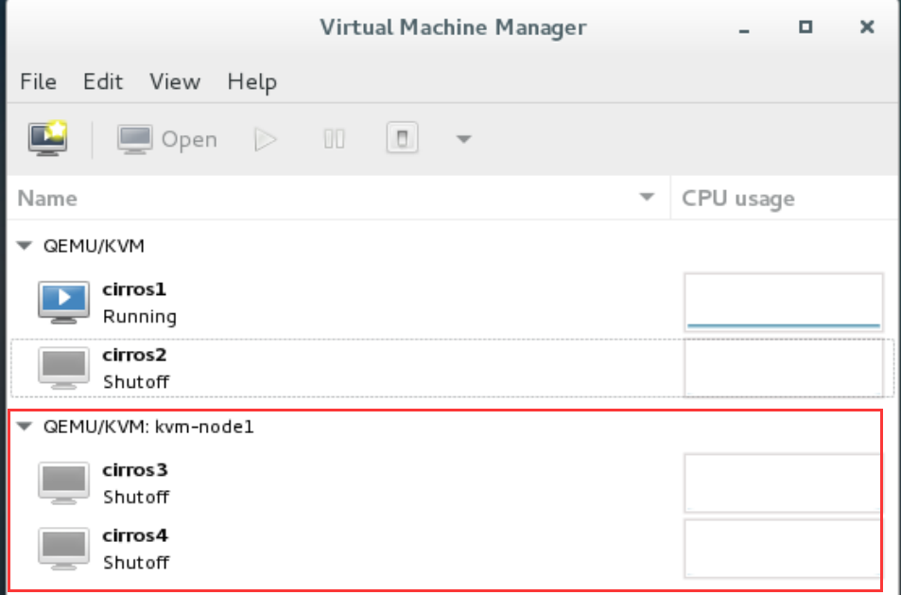The width and height of the screenshot is (901, 595).
Task: Click the cirros3 CPU usage graph
Action: tap(783, 482)
